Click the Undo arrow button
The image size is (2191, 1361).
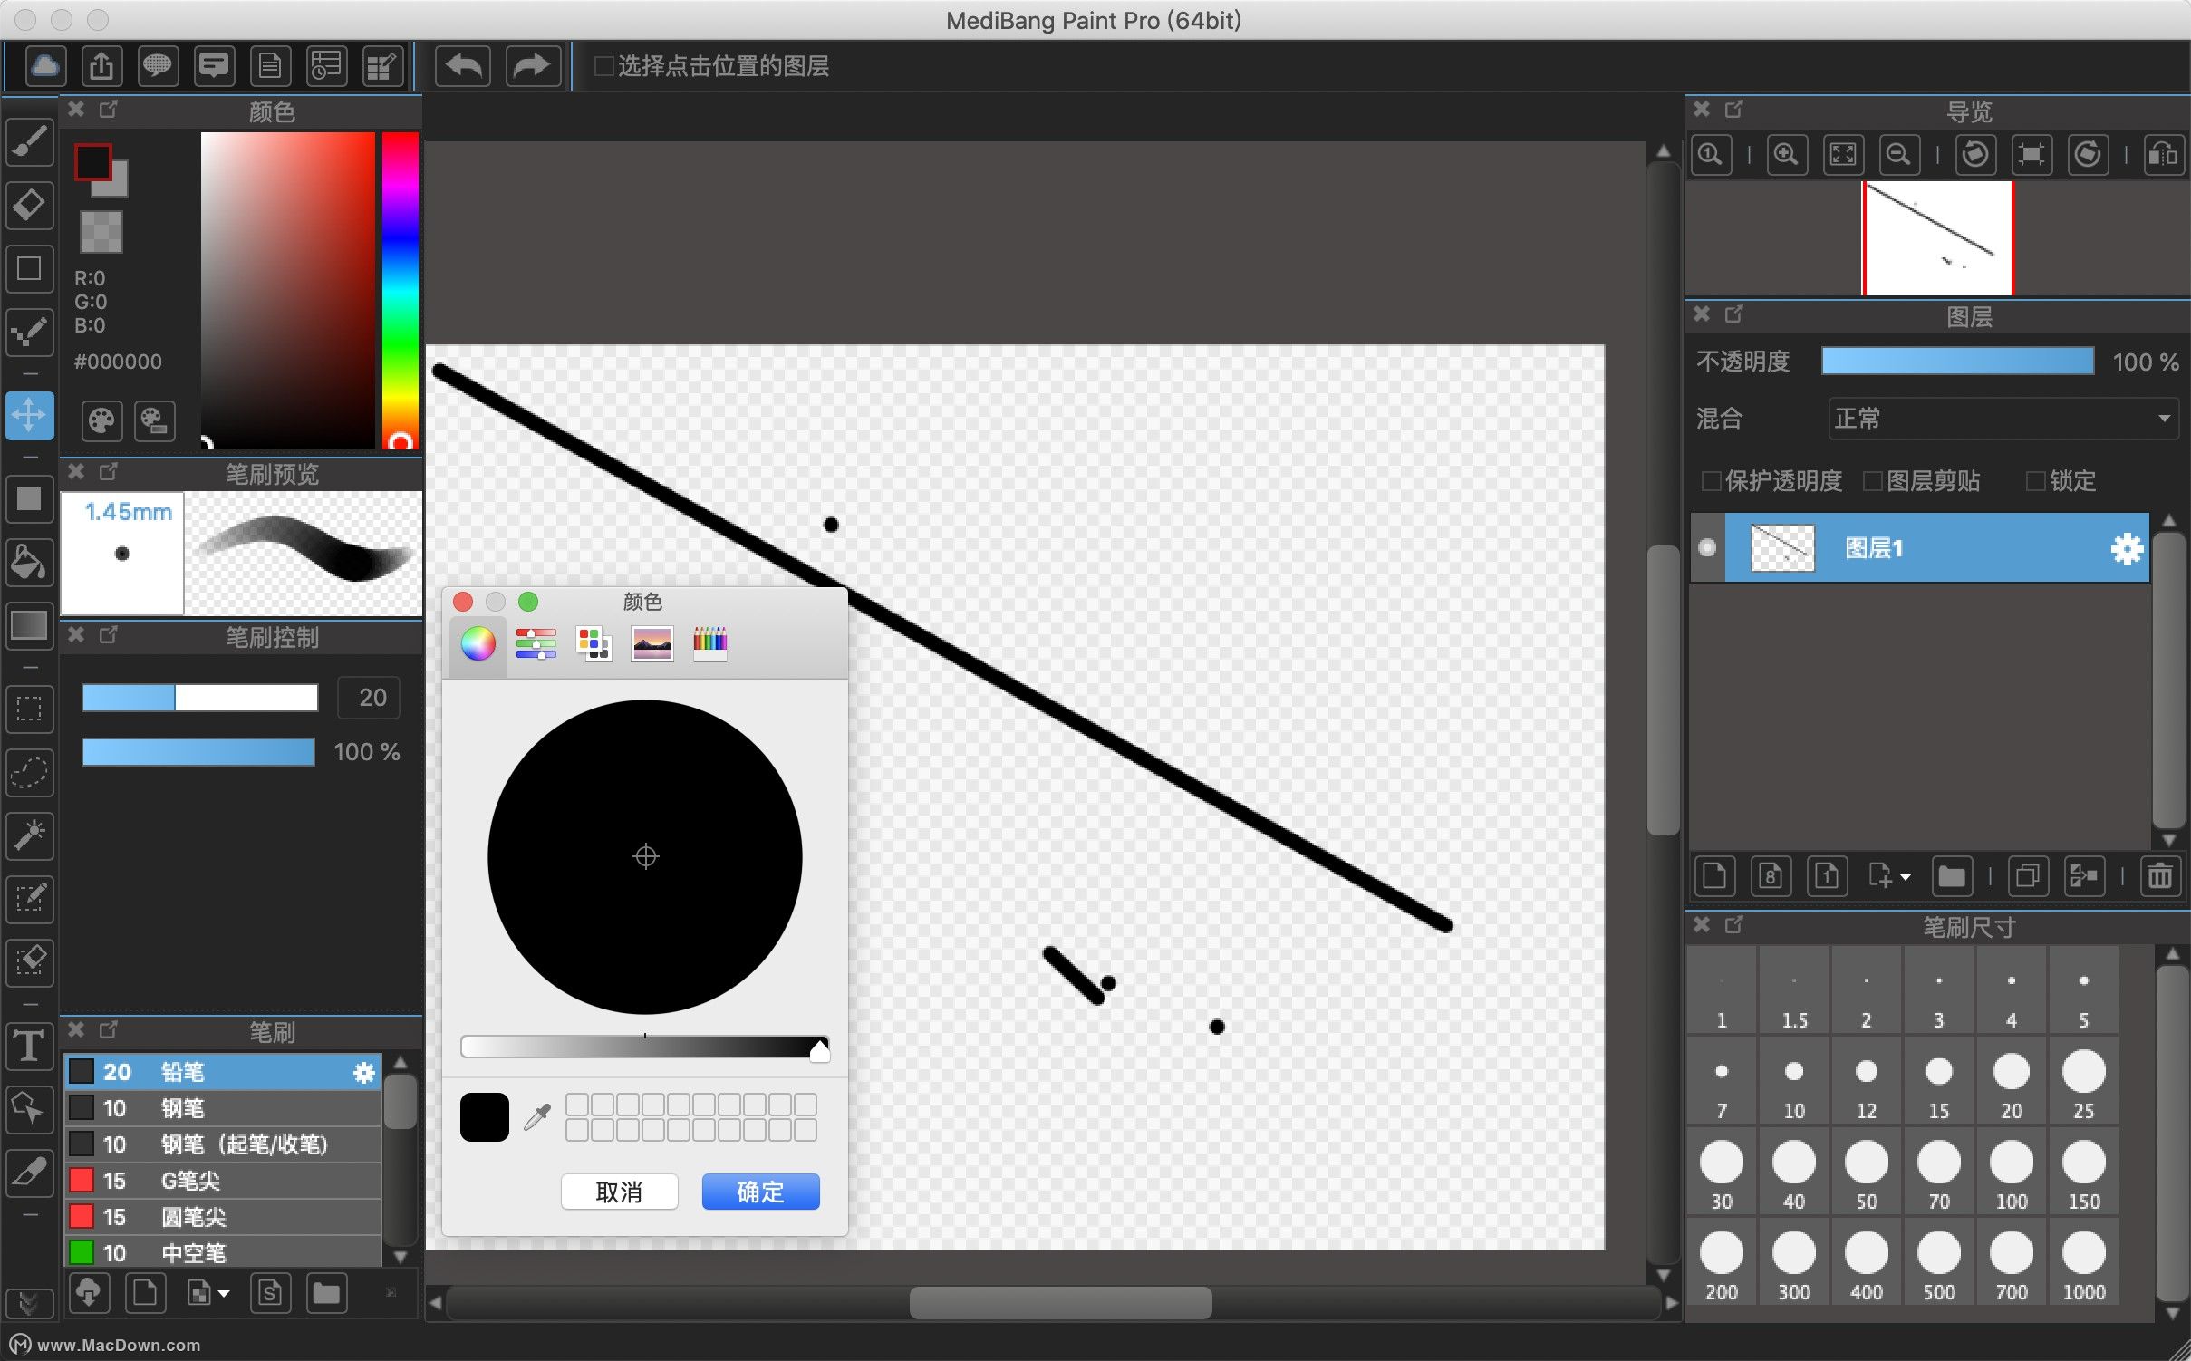(x=464, y=66)
